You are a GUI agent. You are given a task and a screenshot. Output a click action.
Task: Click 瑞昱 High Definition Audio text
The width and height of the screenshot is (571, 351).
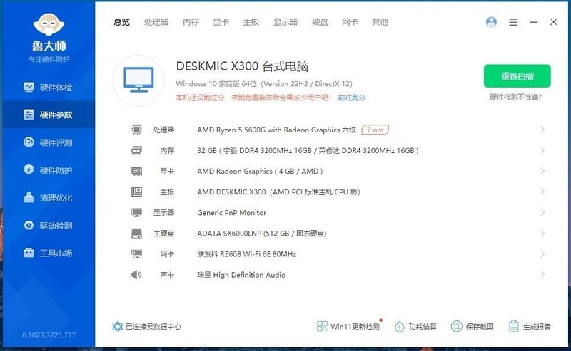pos(241,275)
